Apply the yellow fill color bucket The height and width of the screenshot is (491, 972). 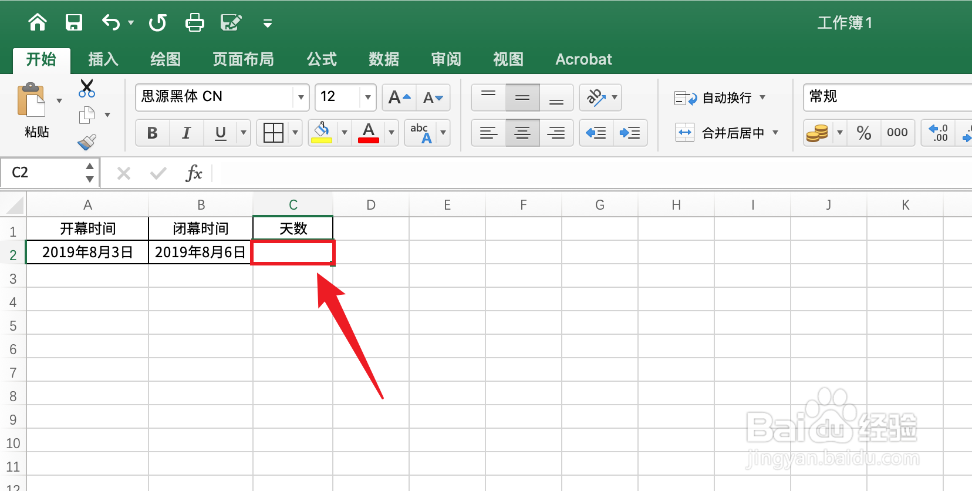[322, 133]
